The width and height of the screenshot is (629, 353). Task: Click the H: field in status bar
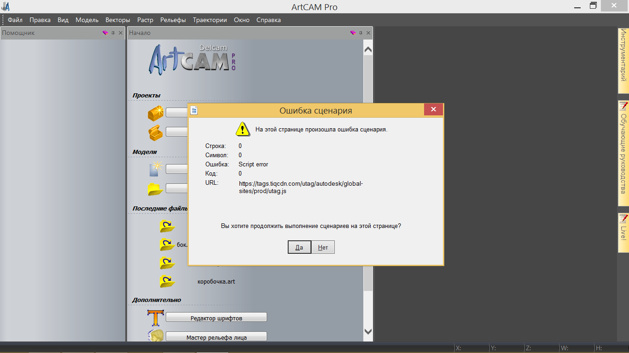(611, 348)
